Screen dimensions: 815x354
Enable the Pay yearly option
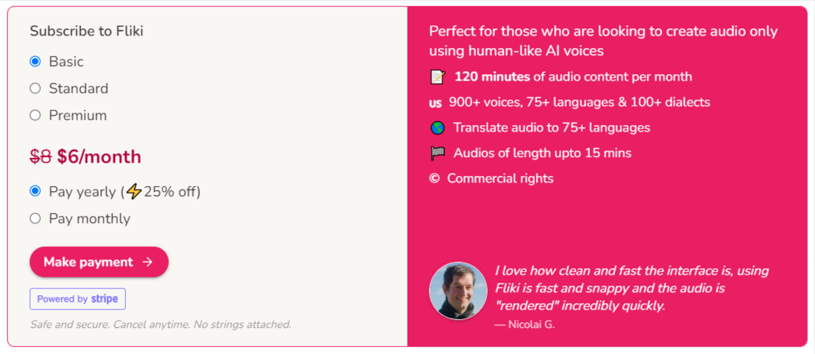click(x=35, y=191)
